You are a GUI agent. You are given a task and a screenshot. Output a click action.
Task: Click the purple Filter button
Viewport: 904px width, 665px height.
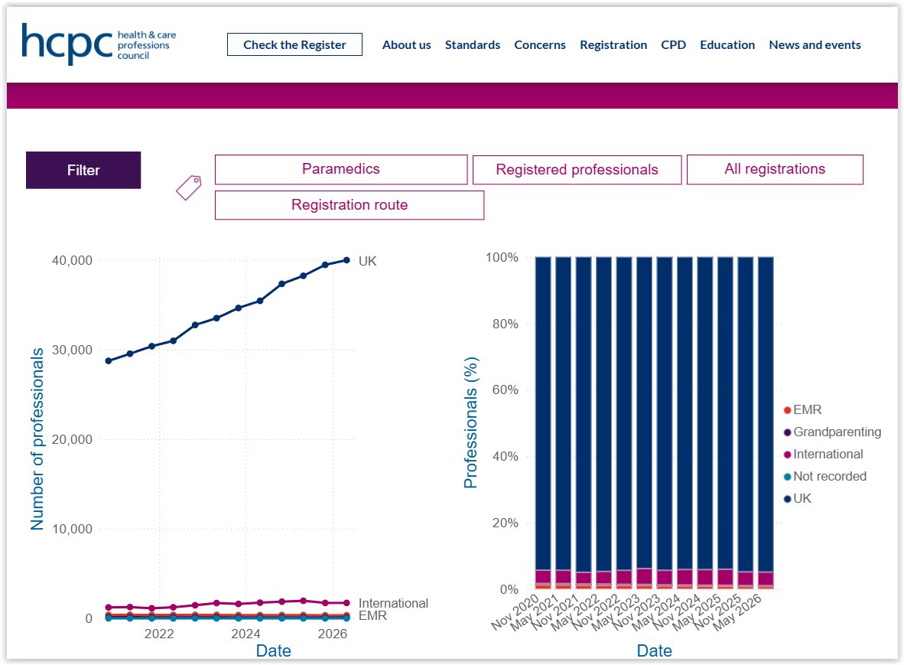(x=83, y=170)
